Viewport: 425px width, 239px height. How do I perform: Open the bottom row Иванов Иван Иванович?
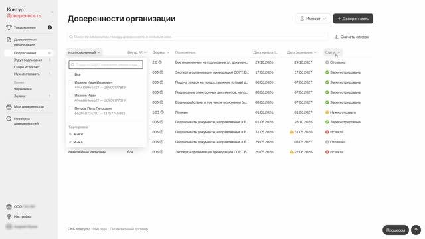coord(87,152)
